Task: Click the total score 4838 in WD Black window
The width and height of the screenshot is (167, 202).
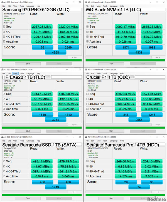Action: (x=139, y=52)
